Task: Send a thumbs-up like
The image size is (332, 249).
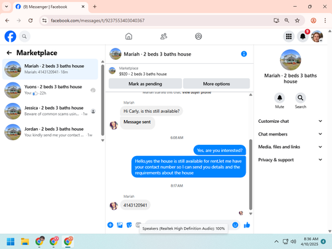Action: (x=247, y=225)
